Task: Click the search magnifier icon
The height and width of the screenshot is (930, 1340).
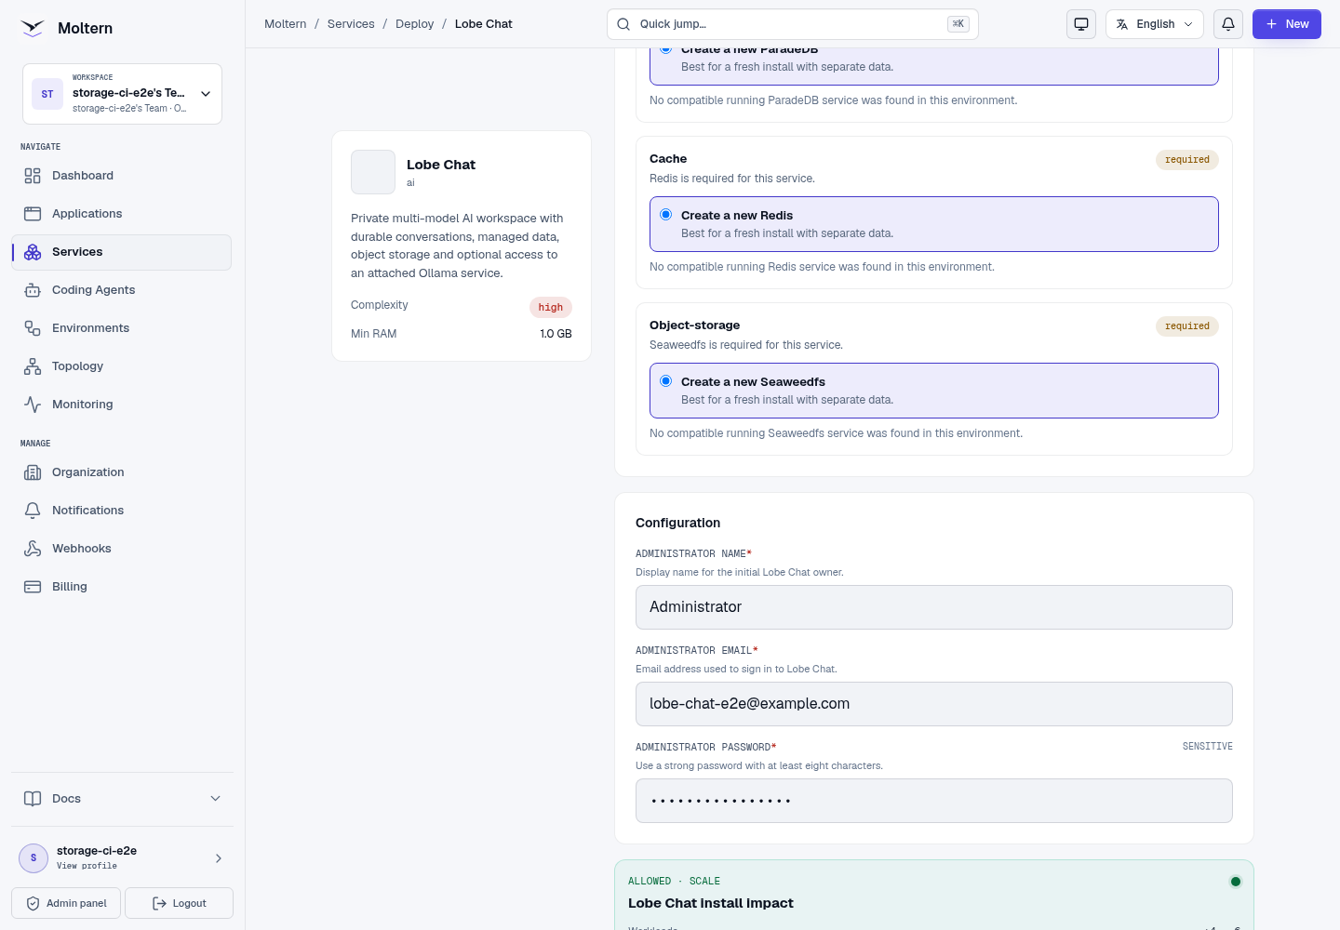Action: 623,24
